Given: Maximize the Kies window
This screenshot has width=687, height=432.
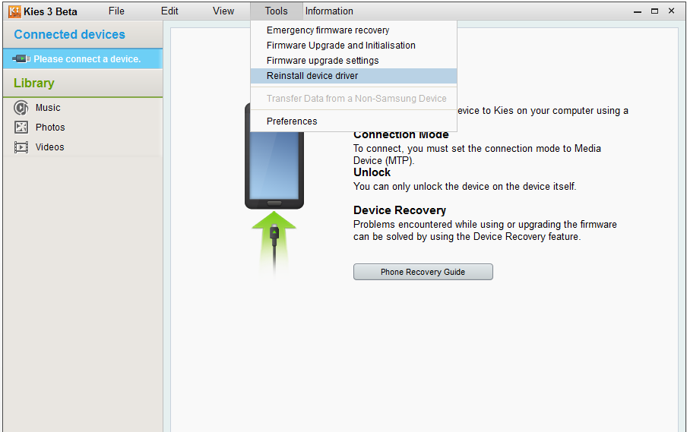Looking at the screenshot, I should pyautogui.click(x=654, y=11).
